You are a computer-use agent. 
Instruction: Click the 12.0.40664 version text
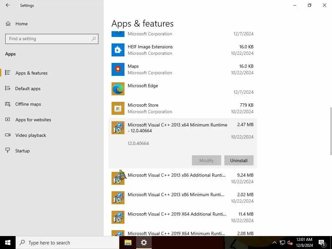pyautogui.click(x=138, y=143)
